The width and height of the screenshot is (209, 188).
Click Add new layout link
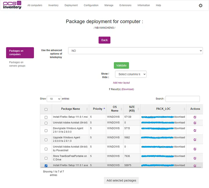coord(121,83)
